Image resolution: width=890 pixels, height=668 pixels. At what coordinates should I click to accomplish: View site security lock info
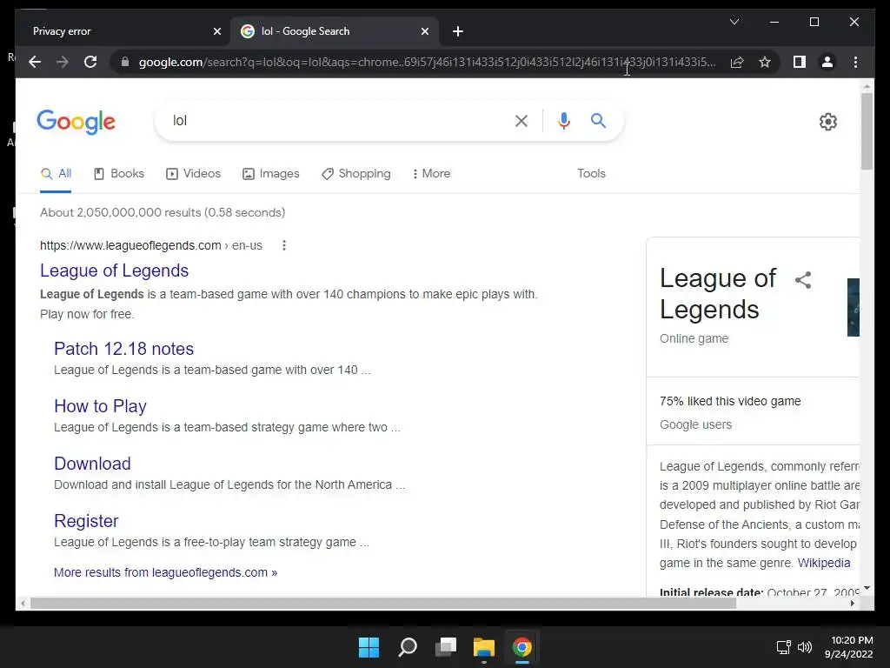pyautogui.click(x=125, y=62)
